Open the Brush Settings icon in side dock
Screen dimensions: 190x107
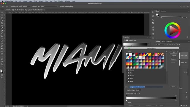[x=153, y=20]
